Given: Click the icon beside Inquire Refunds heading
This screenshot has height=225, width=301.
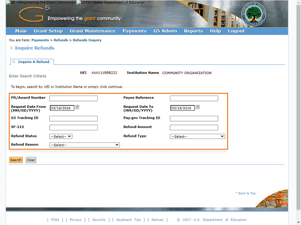Looking at the screenshot, I should [x=11, y=48].
